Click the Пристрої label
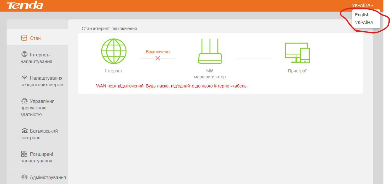This screenshot has width=390, height=184. (297, 71)
